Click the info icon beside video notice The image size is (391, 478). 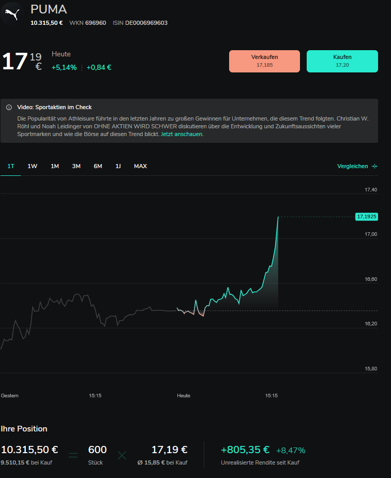point(9,108)
